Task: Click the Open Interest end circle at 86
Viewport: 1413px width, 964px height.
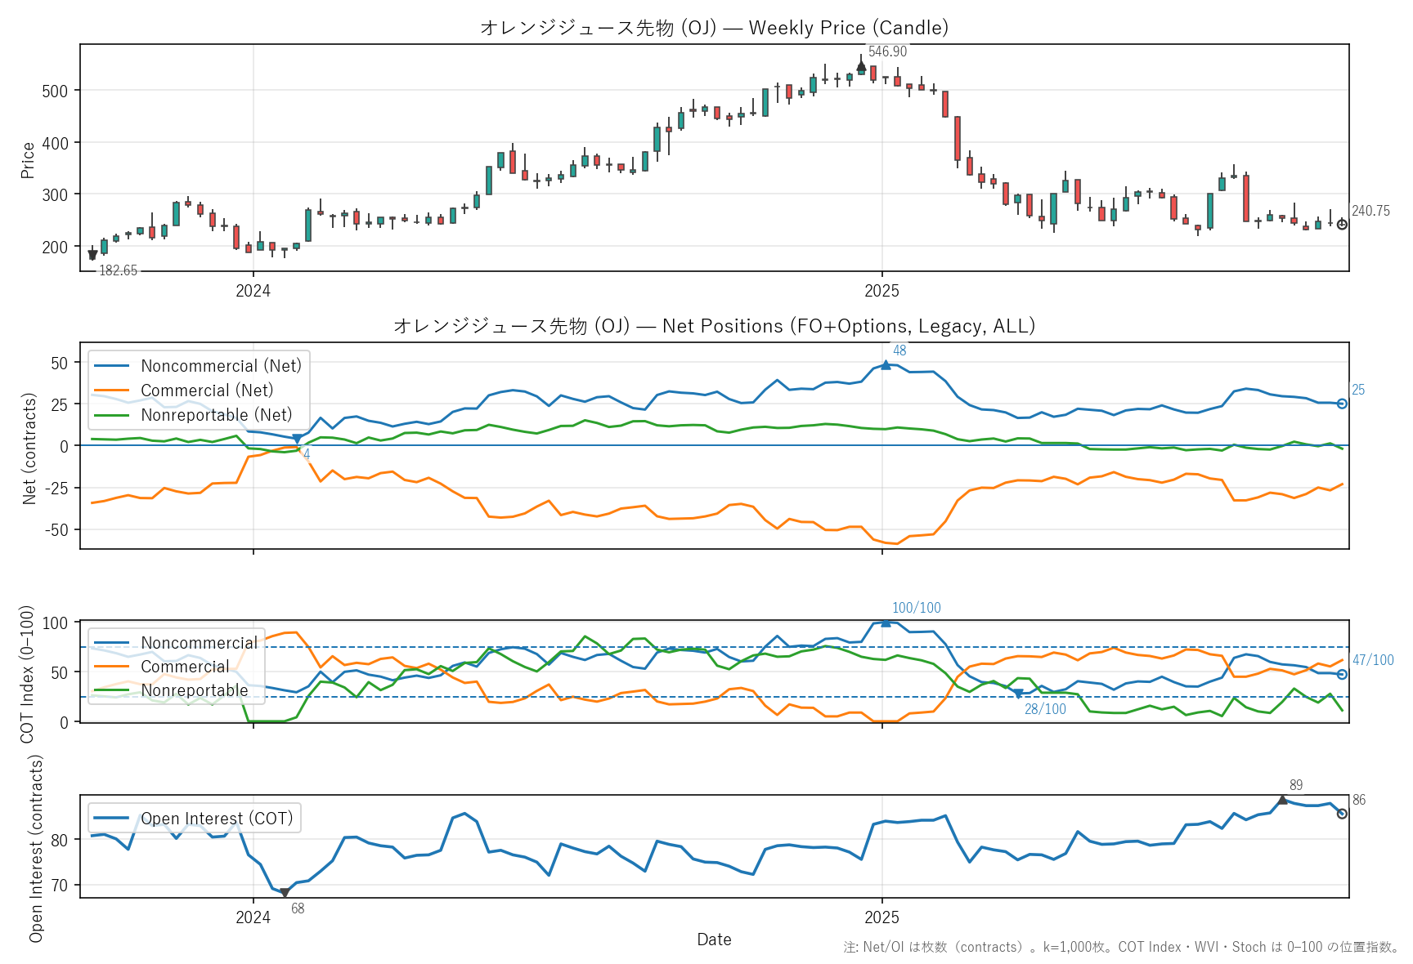Action: point(1342,814)
